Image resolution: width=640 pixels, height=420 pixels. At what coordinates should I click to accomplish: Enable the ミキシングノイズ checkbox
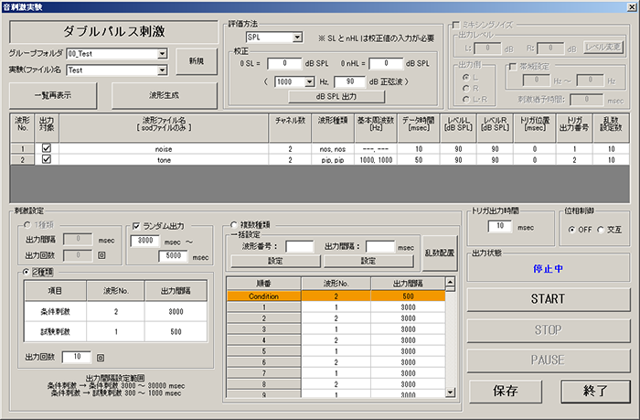456,25
